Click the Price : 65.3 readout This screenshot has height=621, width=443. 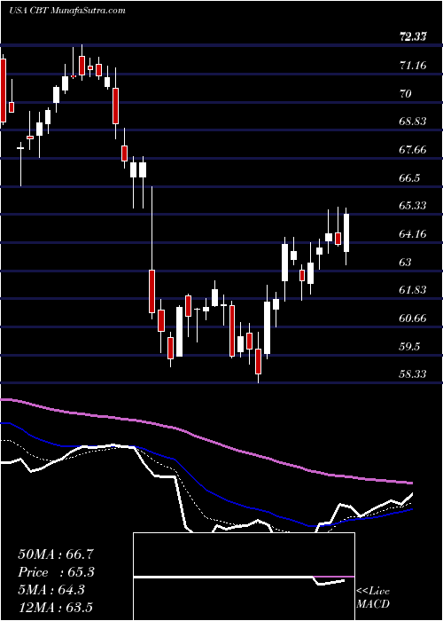[56, 572]
